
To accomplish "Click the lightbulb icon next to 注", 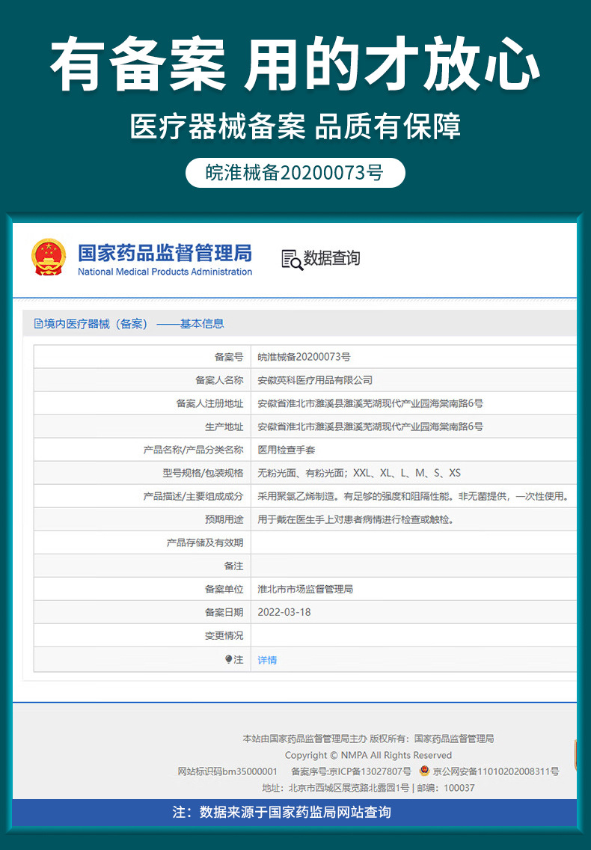I will pos(228,659).
